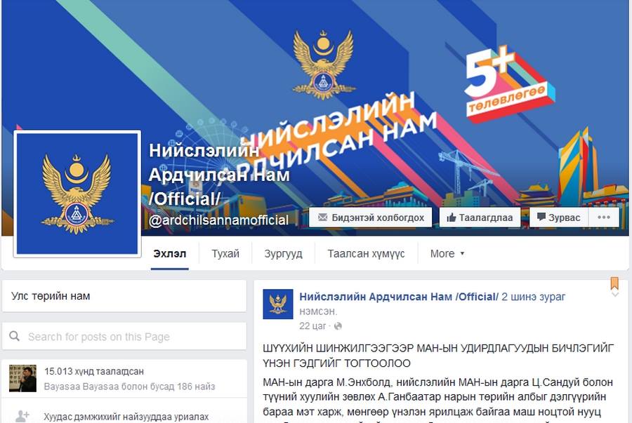Click the bookmark save icon on post
Screen dimensions: 632x423
coord(614,283)
